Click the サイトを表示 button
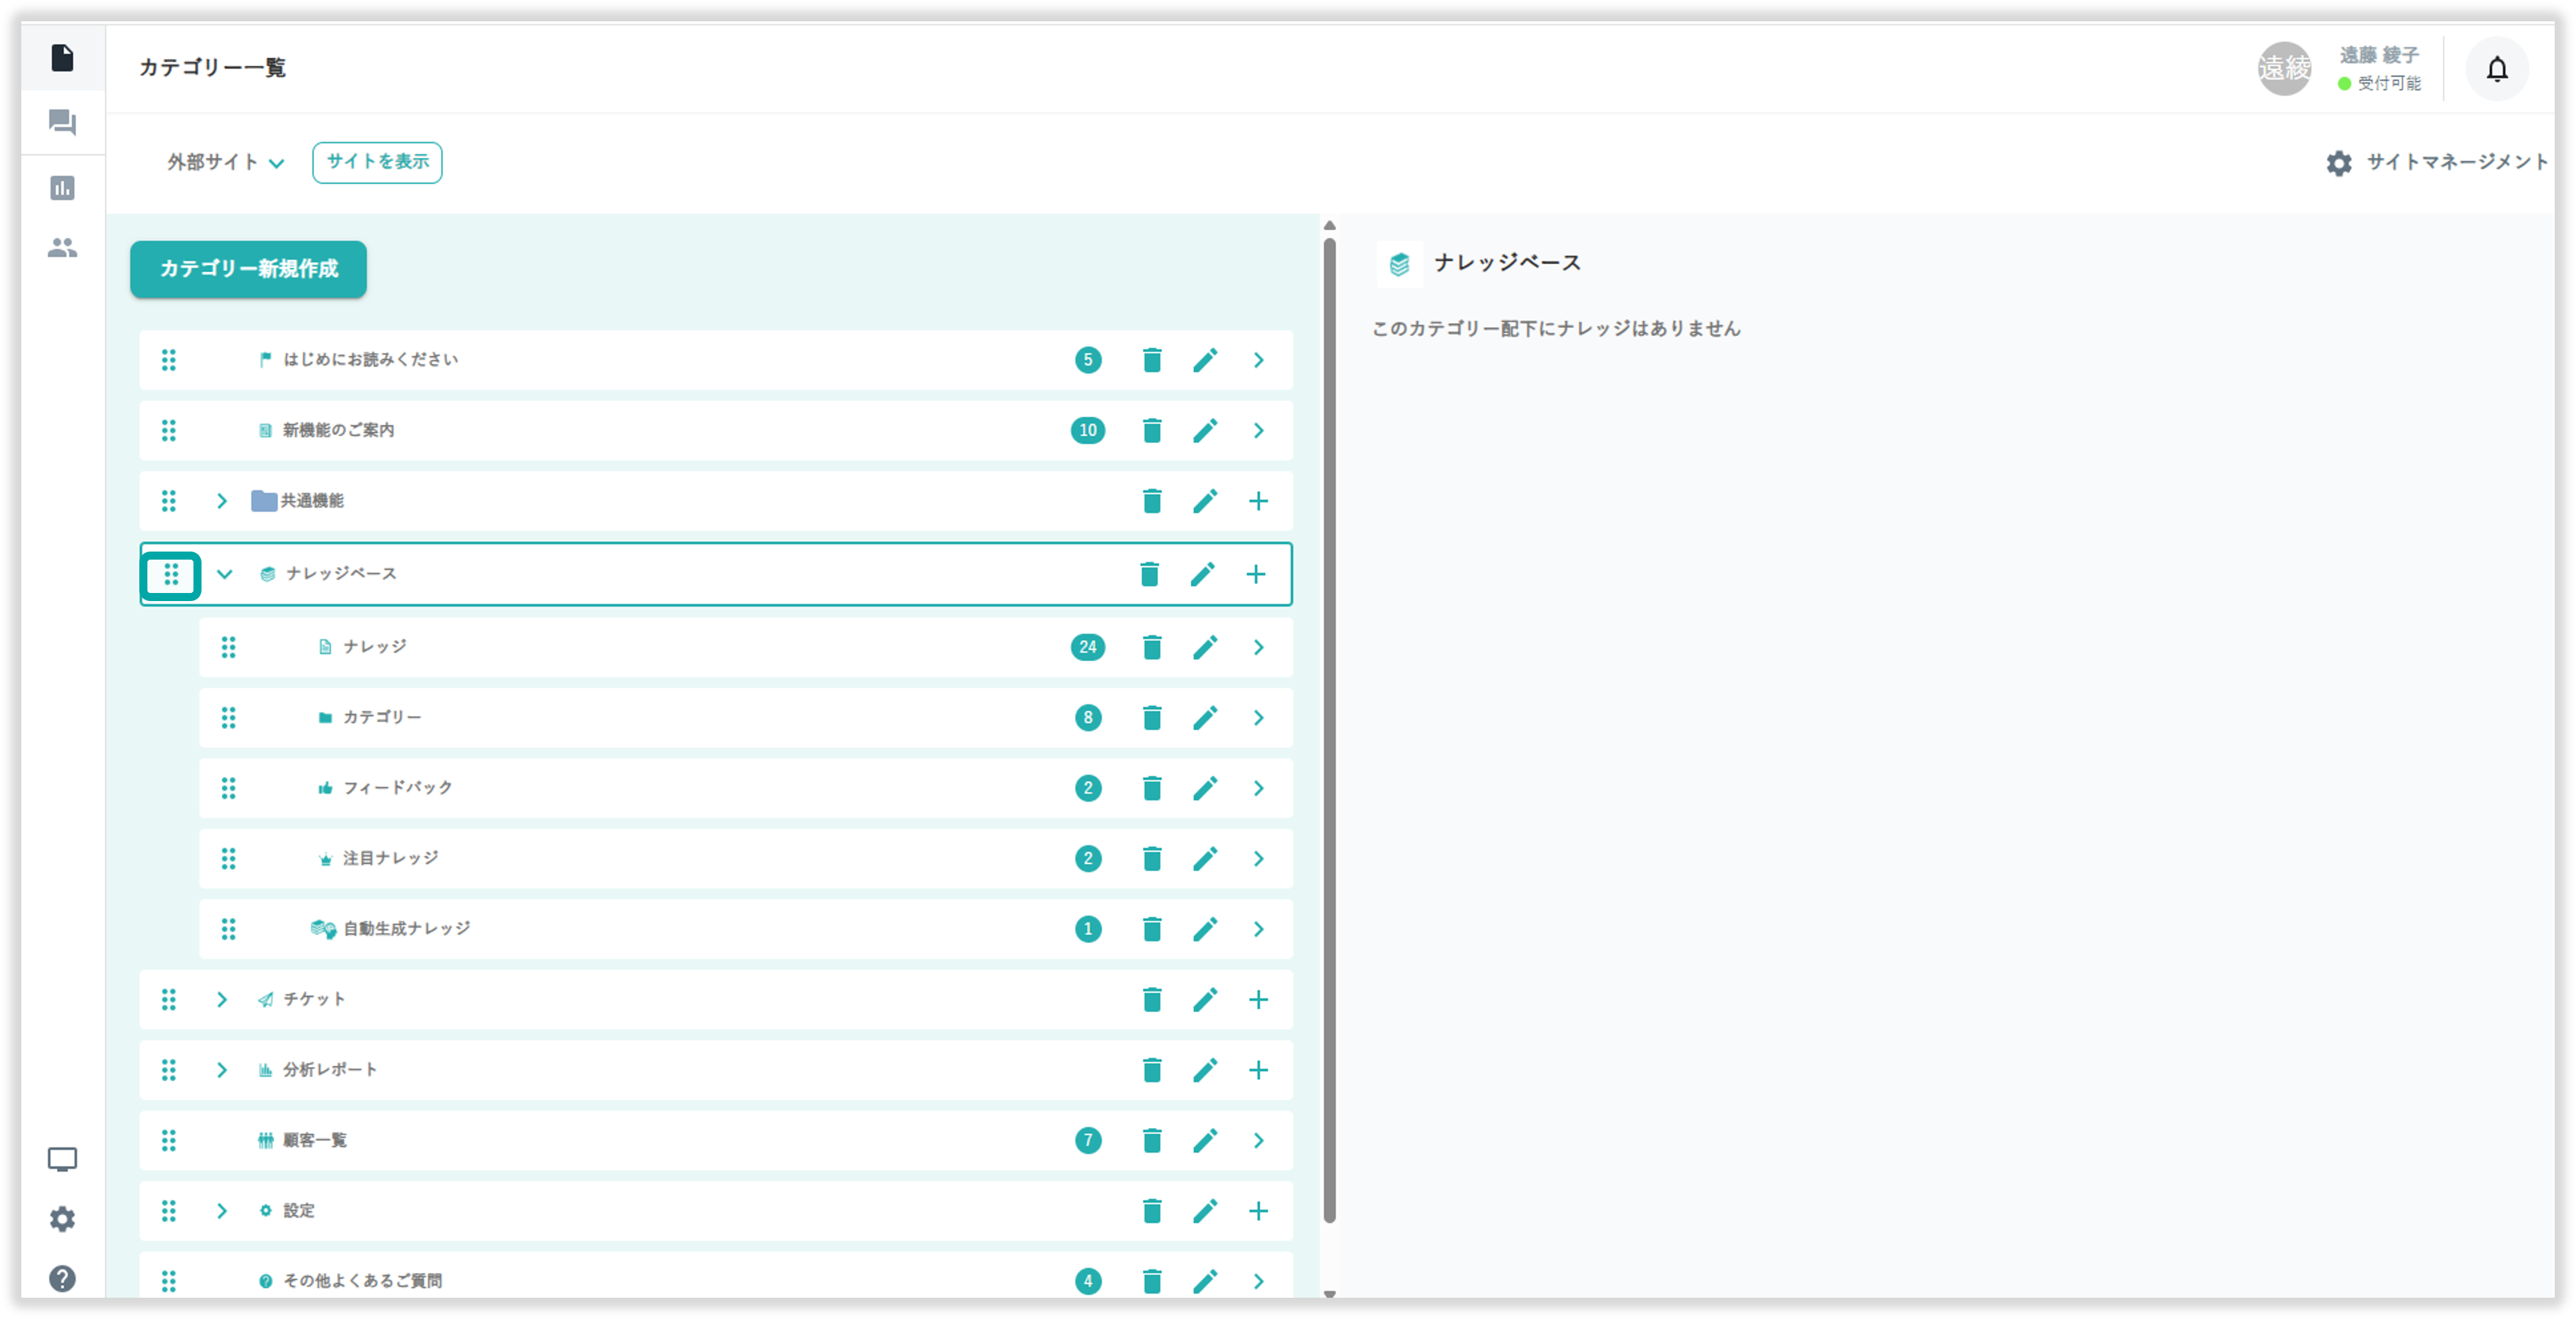2576x1319 pixels. coord(377,162)
